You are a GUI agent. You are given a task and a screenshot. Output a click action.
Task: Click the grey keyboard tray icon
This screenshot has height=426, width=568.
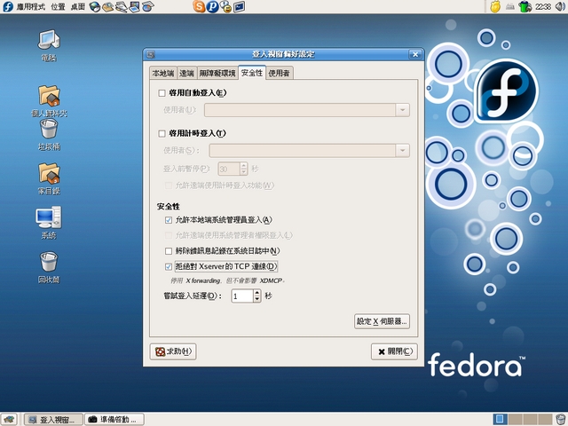510,6
